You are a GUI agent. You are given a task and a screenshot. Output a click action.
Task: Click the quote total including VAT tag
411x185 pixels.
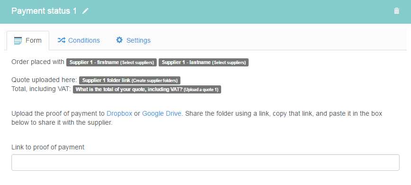pos(147,90)
